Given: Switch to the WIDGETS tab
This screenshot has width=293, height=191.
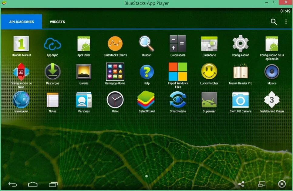Looking at the screenshot, I should pyautogui.click(x=57, y=22).
